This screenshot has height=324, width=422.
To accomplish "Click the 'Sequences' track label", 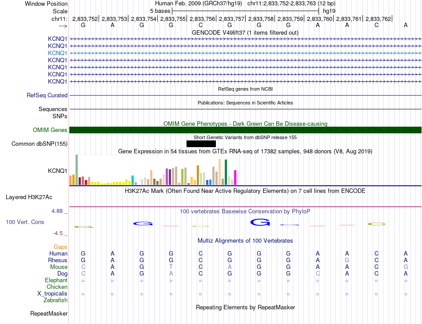I will point(53,109).
